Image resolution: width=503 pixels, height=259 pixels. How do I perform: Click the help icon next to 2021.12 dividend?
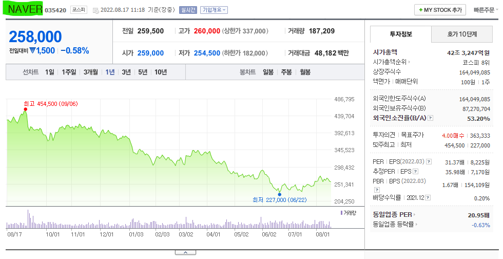pos(428,198)
